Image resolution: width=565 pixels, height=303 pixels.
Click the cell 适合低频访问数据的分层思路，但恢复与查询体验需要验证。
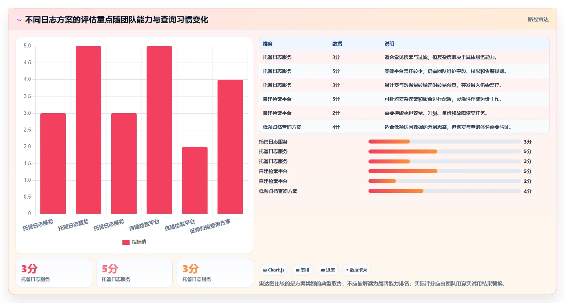[x=448, y=127]
